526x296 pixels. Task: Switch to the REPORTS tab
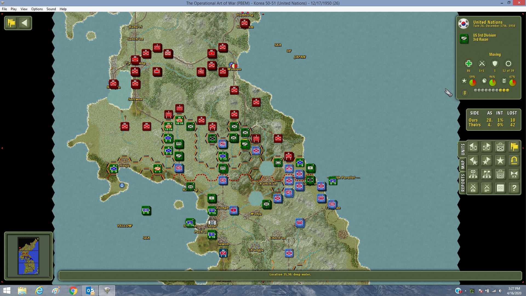(x=463, y=183)
